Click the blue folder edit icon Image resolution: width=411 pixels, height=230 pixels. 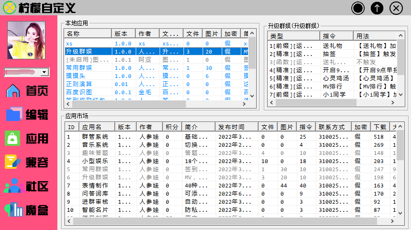coord(14,114)
